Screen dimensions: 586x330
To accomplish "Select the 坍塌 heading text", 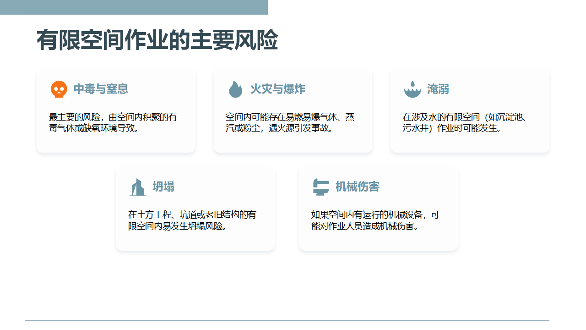I will click(x=163, y=187).
